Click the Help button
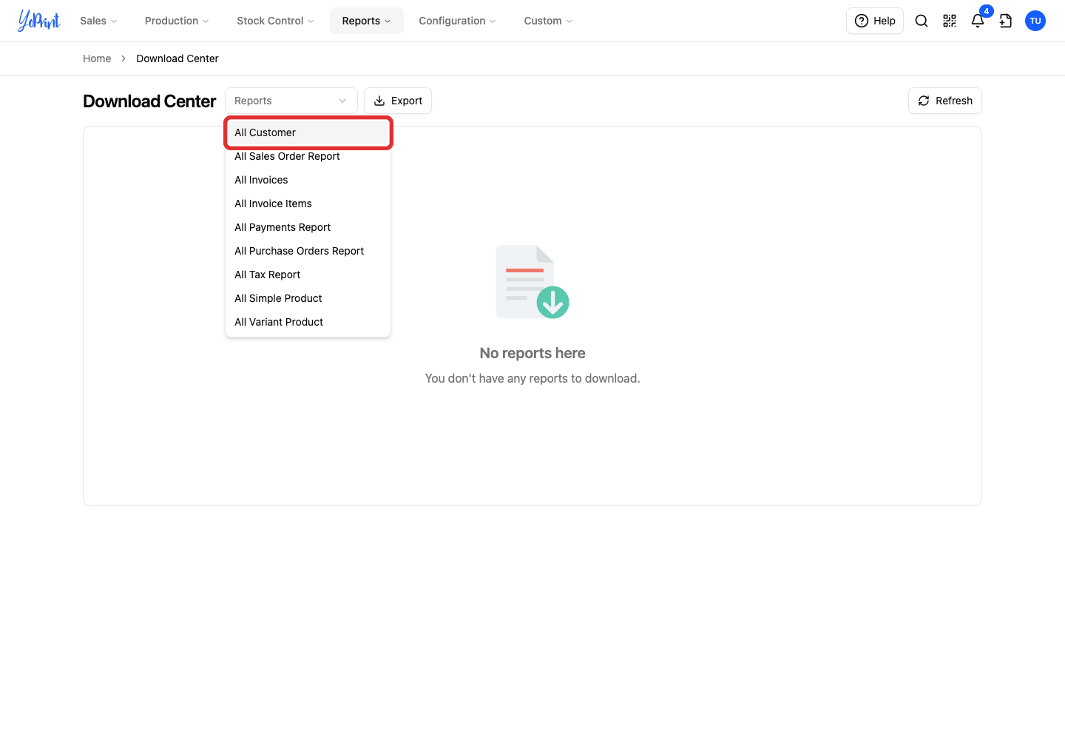This screenshot has height=740, width=1065. pos(875,21)
